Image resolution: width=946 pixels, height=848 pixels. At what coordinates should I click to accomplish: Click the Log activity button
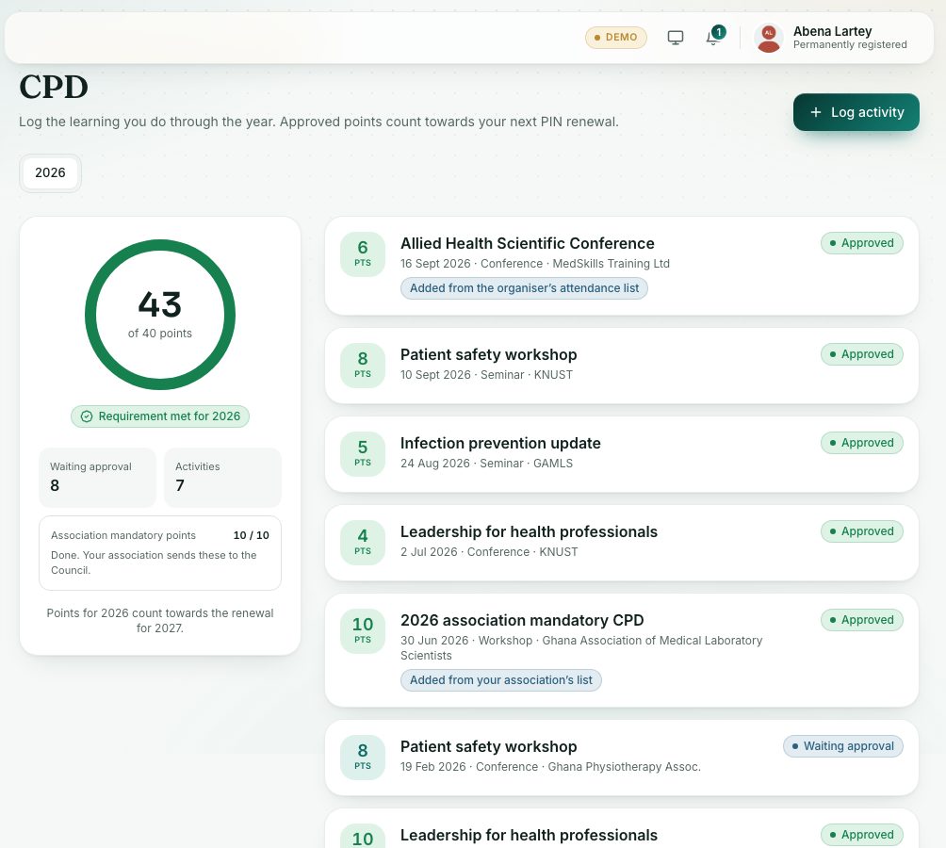[x=856, y=112]
